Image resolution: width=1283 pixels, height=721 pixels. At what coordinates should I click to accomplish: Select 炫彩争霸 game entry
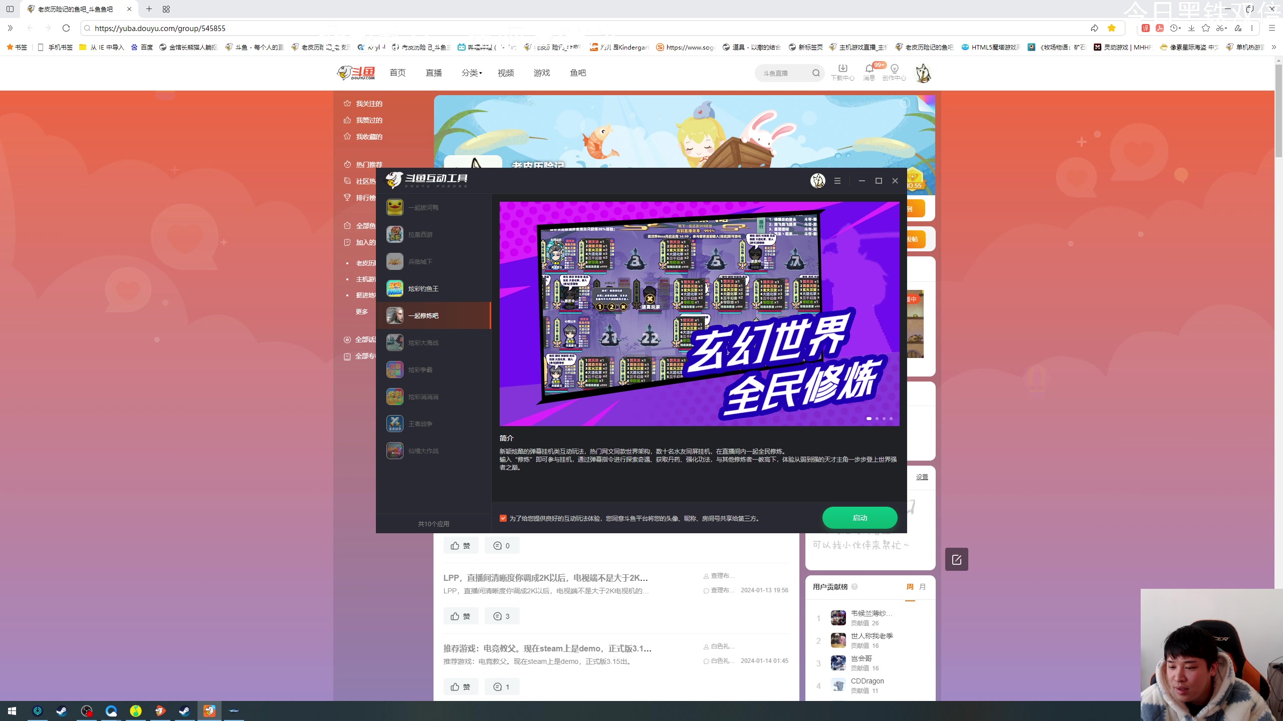[x=434, y=370]
